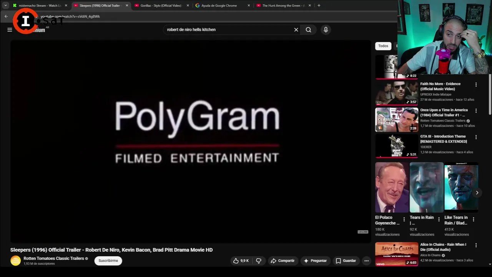Open more actions ellipsis under video
Screen dimensions: 492x277
(x=366, y=261)
